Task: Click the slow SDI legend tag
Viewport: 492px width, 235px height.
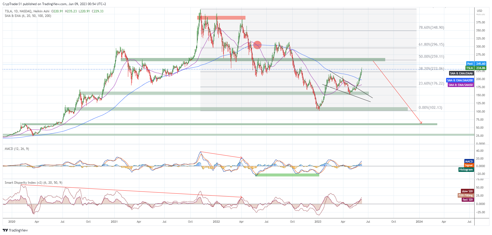Action: (467, 191)
